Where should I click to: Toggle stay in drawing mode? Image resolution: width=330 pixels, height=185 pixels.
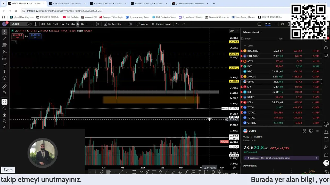tap(4, 108)
